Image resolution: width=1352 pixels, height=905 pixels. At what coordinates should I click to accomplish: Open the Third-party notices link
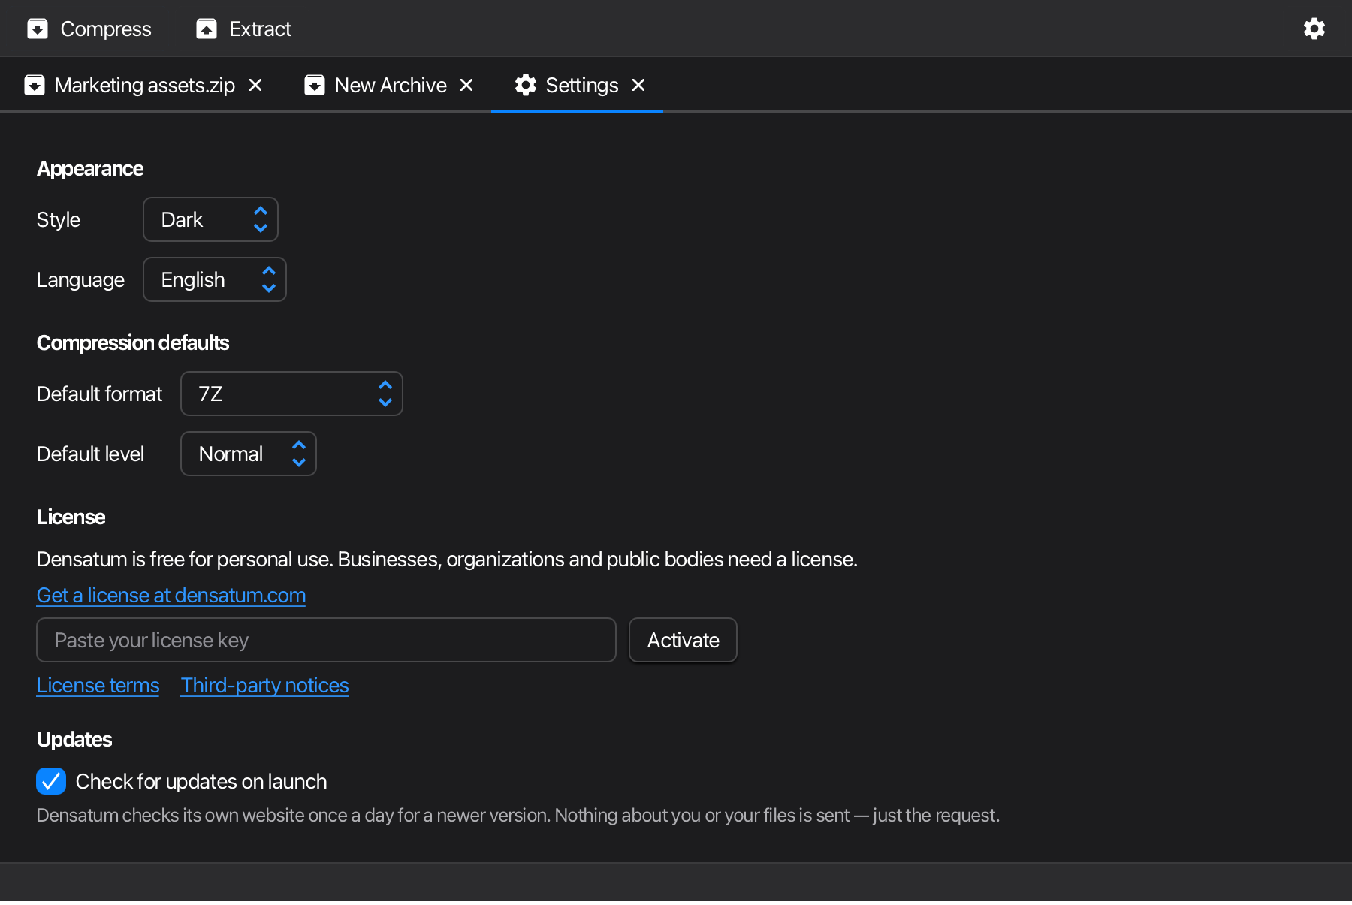[264, 685]
